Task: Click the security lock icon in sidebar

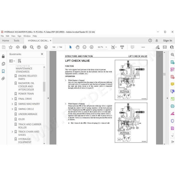Action: (x=3, y=56)
